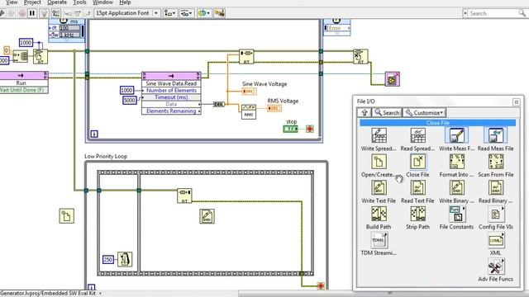Pick Write Binary file function in palette
529x297 pixels.
[x=456, y=188]
